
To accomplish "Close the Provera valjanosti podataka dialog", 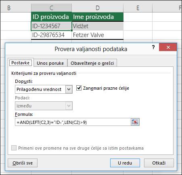I will [168, 47].
